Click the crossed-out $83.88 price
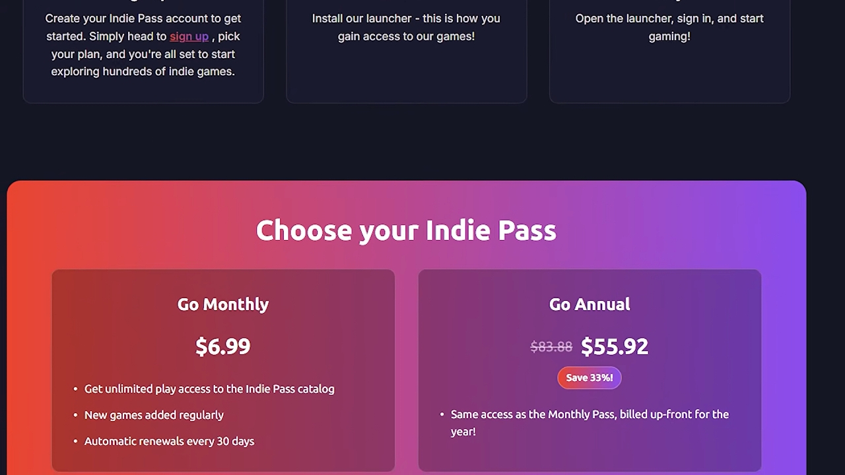 coord(551,347)
